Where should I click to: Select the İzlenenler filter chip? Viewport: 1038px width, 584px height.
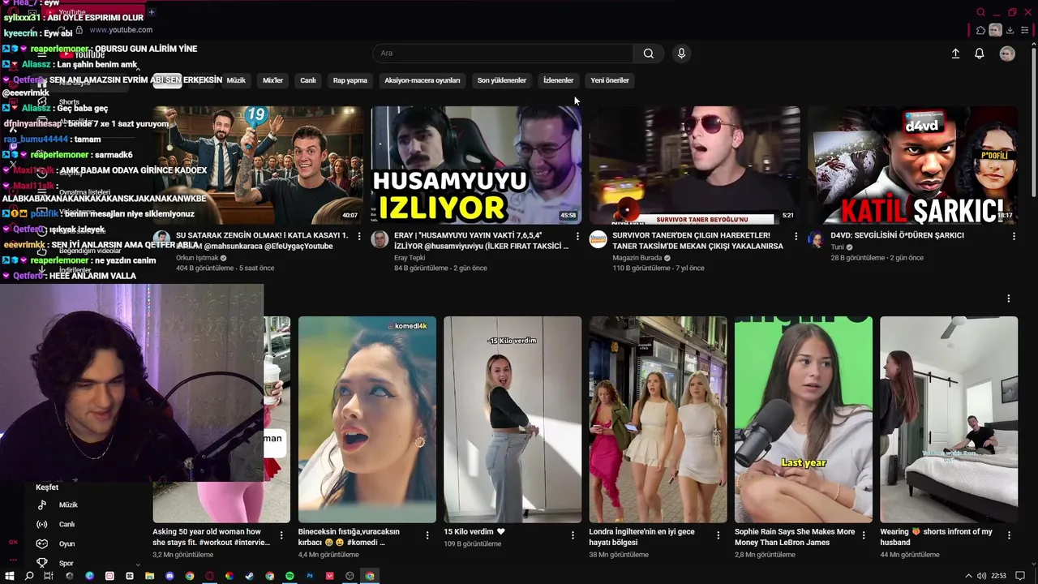[x=558, y=80]
